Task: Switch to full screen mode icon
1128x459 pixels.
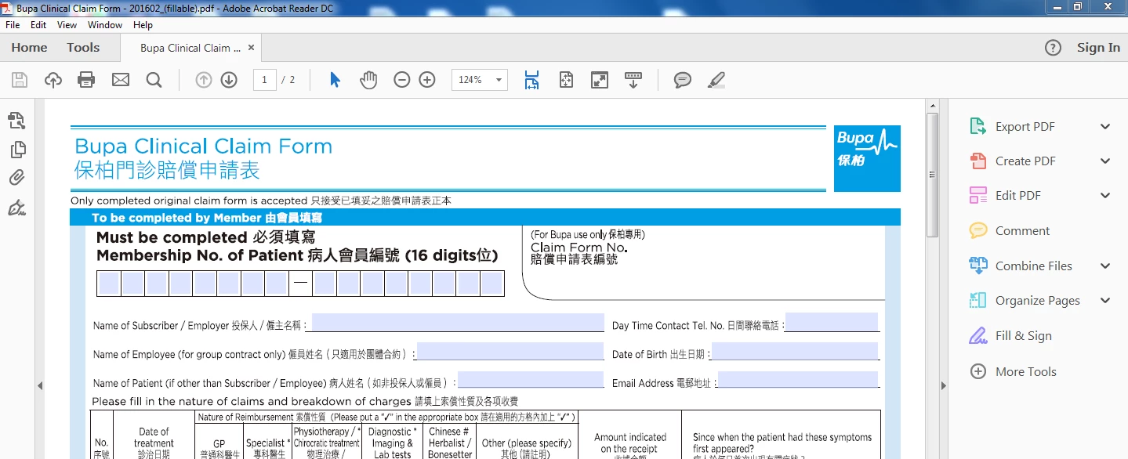Action: click(x=600, y=80)
